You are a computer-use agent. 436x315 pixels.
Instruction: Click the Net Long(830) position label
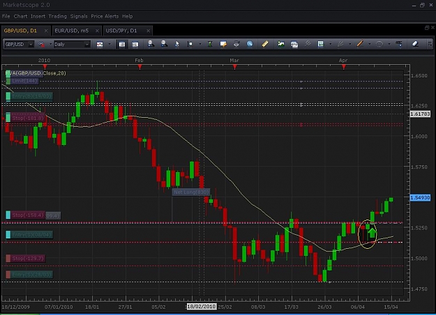click(191, 192)
